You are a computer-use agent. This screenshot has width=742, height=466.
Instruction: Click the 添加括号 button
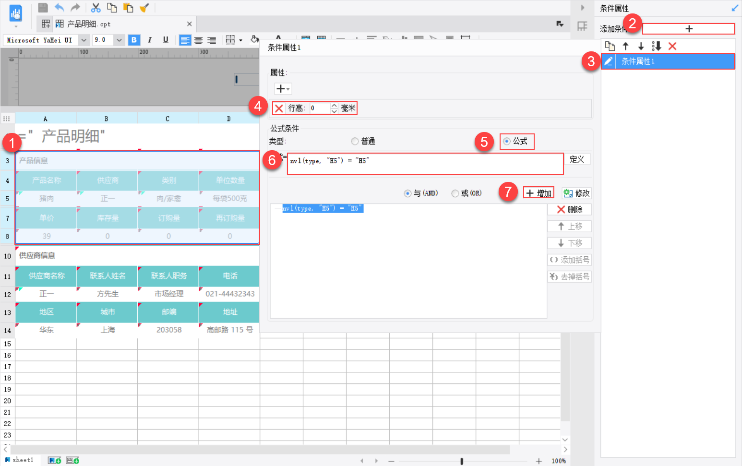tap(569, 260)
